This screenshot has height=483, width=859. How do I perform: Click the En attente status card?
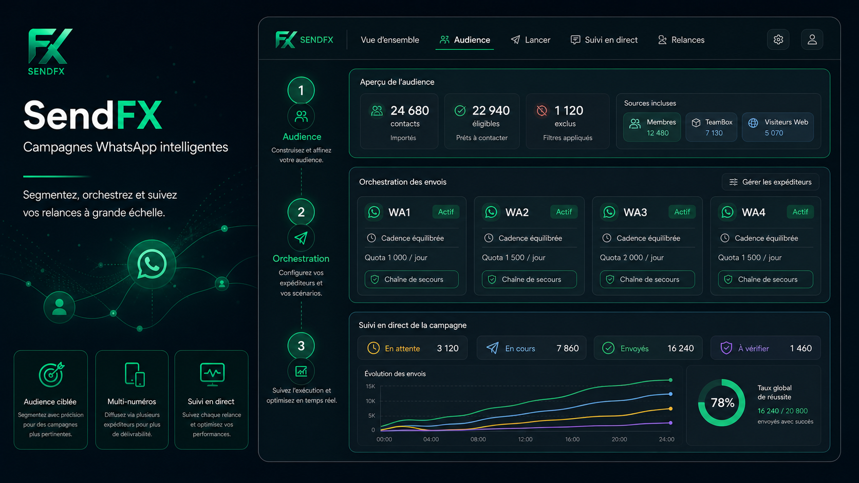pos(413,348)
